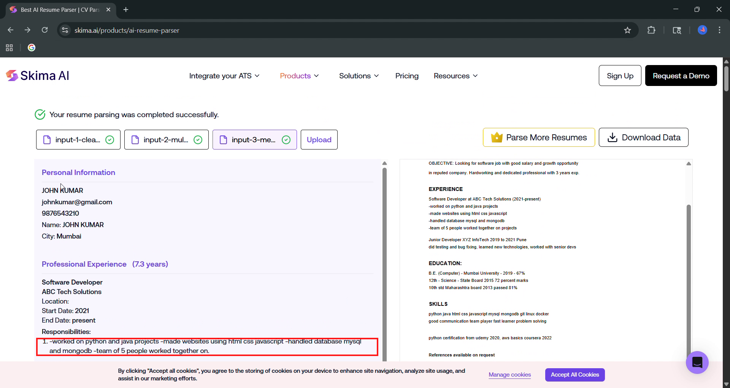The height and width of the screenshot is (388, 730).
Task: Select the input-3-me resume tab
Action: (255, 140)
